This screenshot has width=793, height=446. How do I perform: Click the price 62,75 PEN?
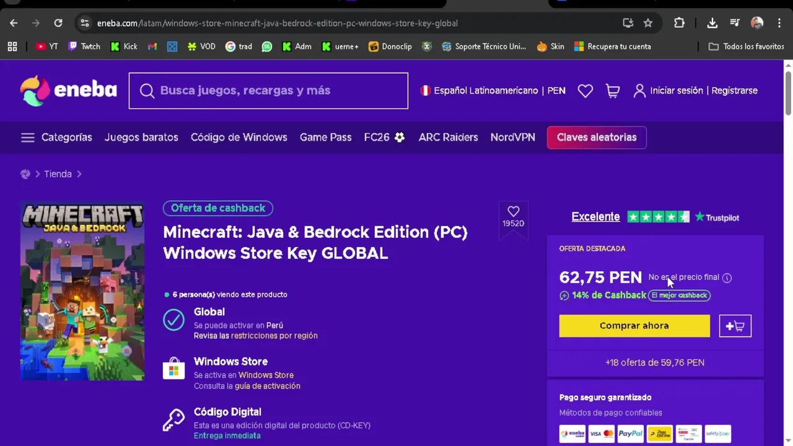[600, 277]
